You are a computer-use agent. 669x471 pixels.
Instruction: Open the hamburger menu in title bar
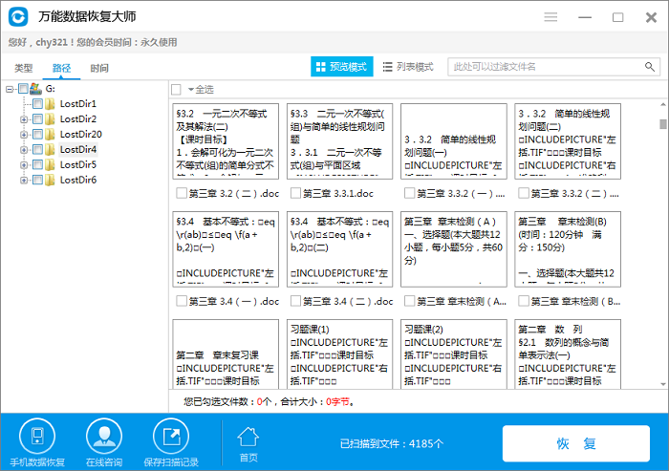[550, 17]
